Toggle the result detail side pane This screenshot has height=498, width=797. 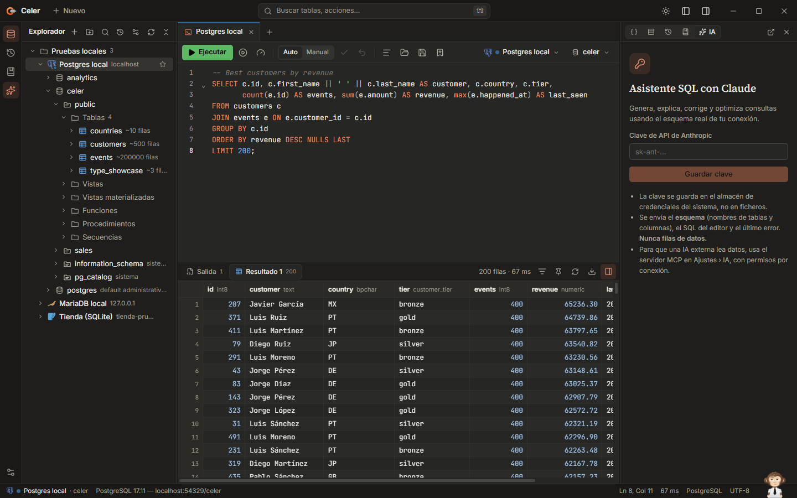[608, 272]
